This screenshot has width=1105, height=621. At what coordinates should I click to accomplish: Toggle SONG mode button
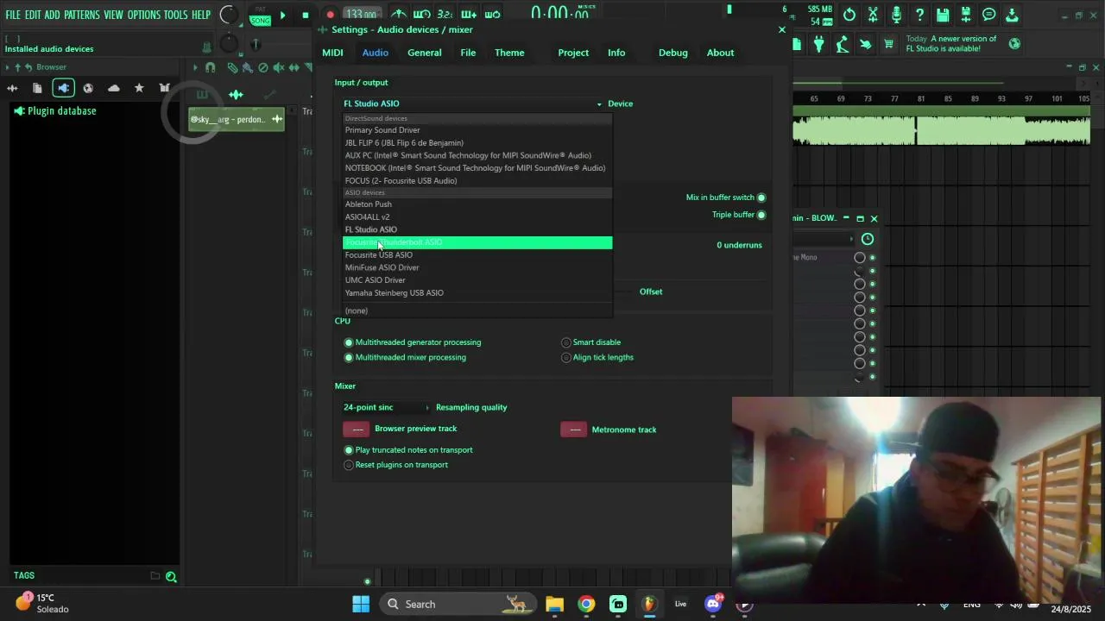coord(260,21)
